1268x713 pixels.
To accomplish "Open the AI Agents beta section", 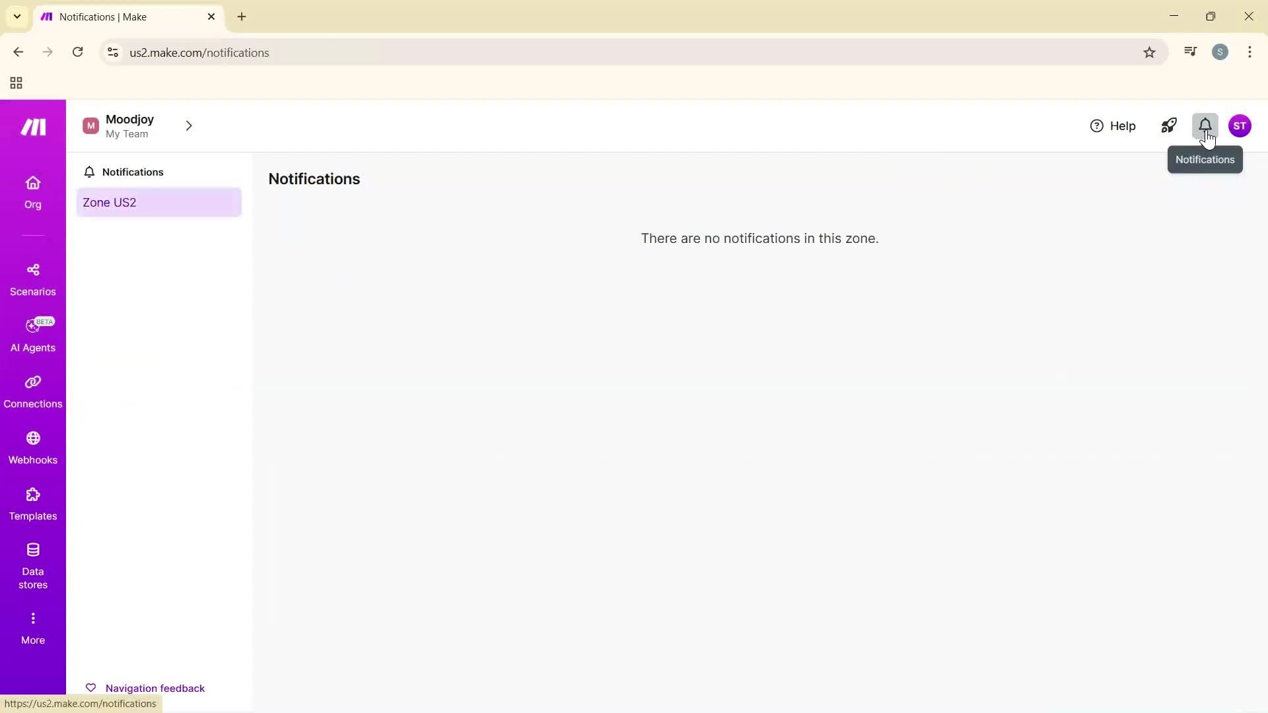I will (32, 335).
